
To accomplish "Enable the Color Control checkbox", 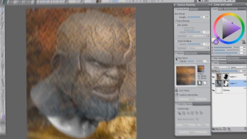I will 176,25.
